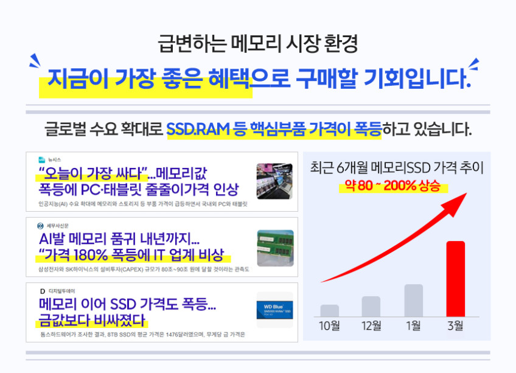Click the 10월 axis label
Screen dimensions: 516x373
(x=329, y=326)
